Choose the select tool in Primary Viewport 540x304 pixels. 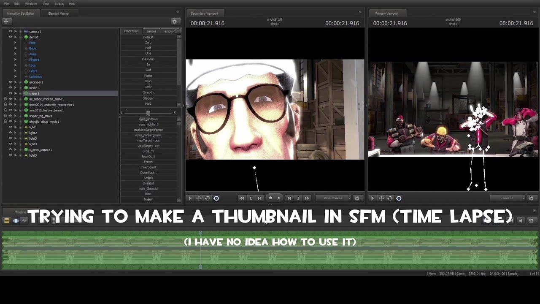pos(373,198)
